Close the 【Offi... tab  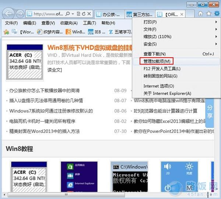(x=182, y=14)
